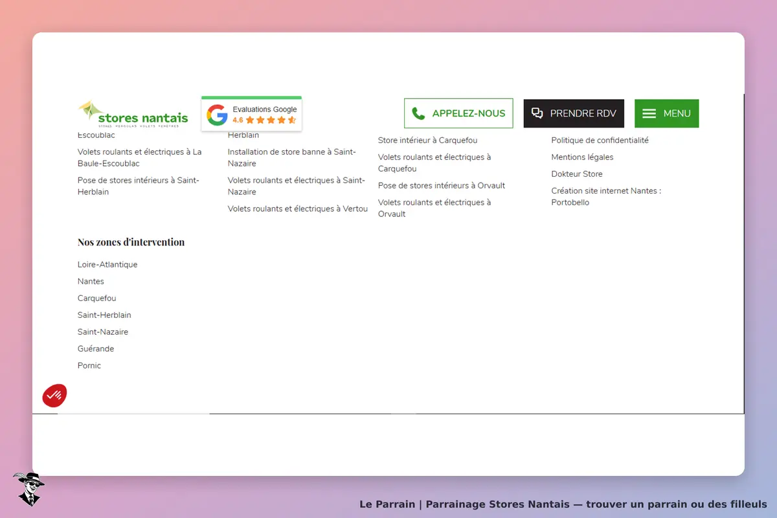Open Store intérieur à Carquefou link
Image resolution: width=777 pixels, height=518 pixels.
click(428, 140)
